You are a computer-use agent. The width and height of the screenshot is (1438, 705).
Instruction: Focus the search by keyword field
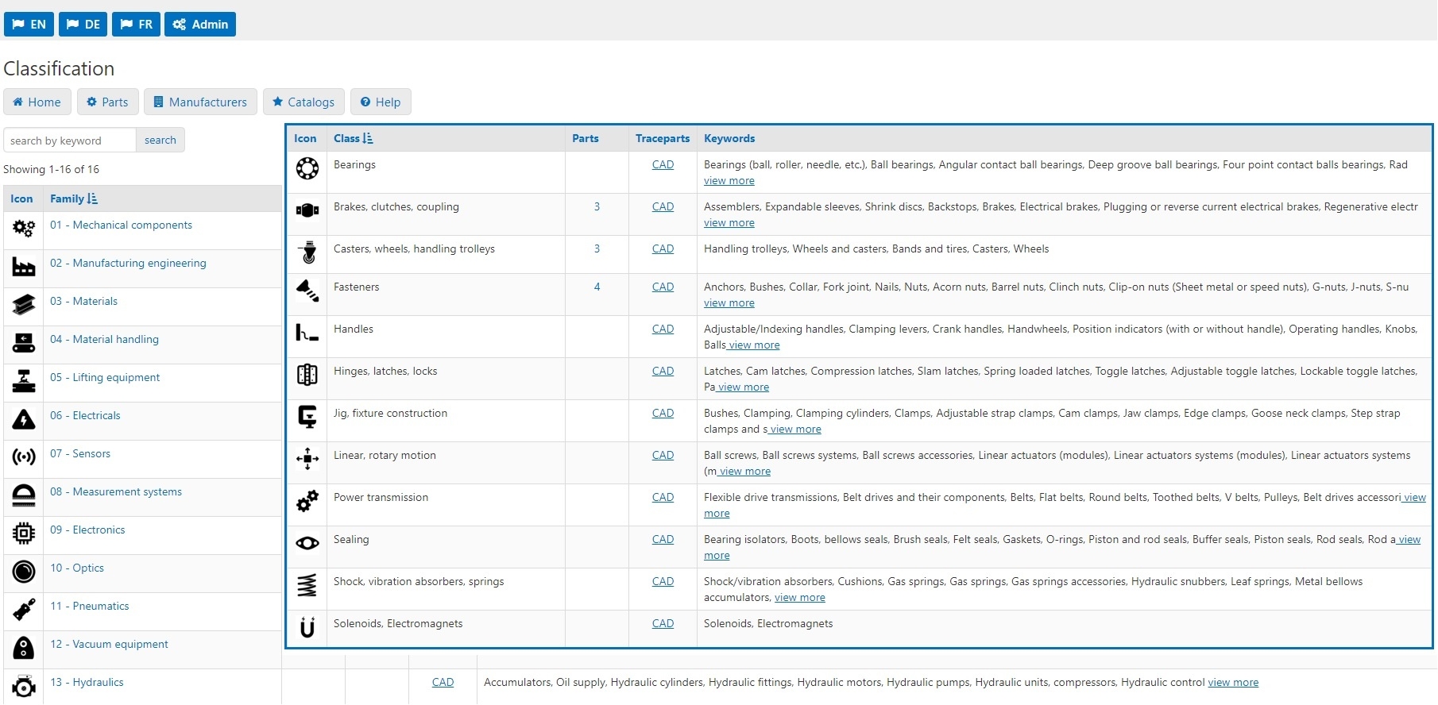(70, 140)
